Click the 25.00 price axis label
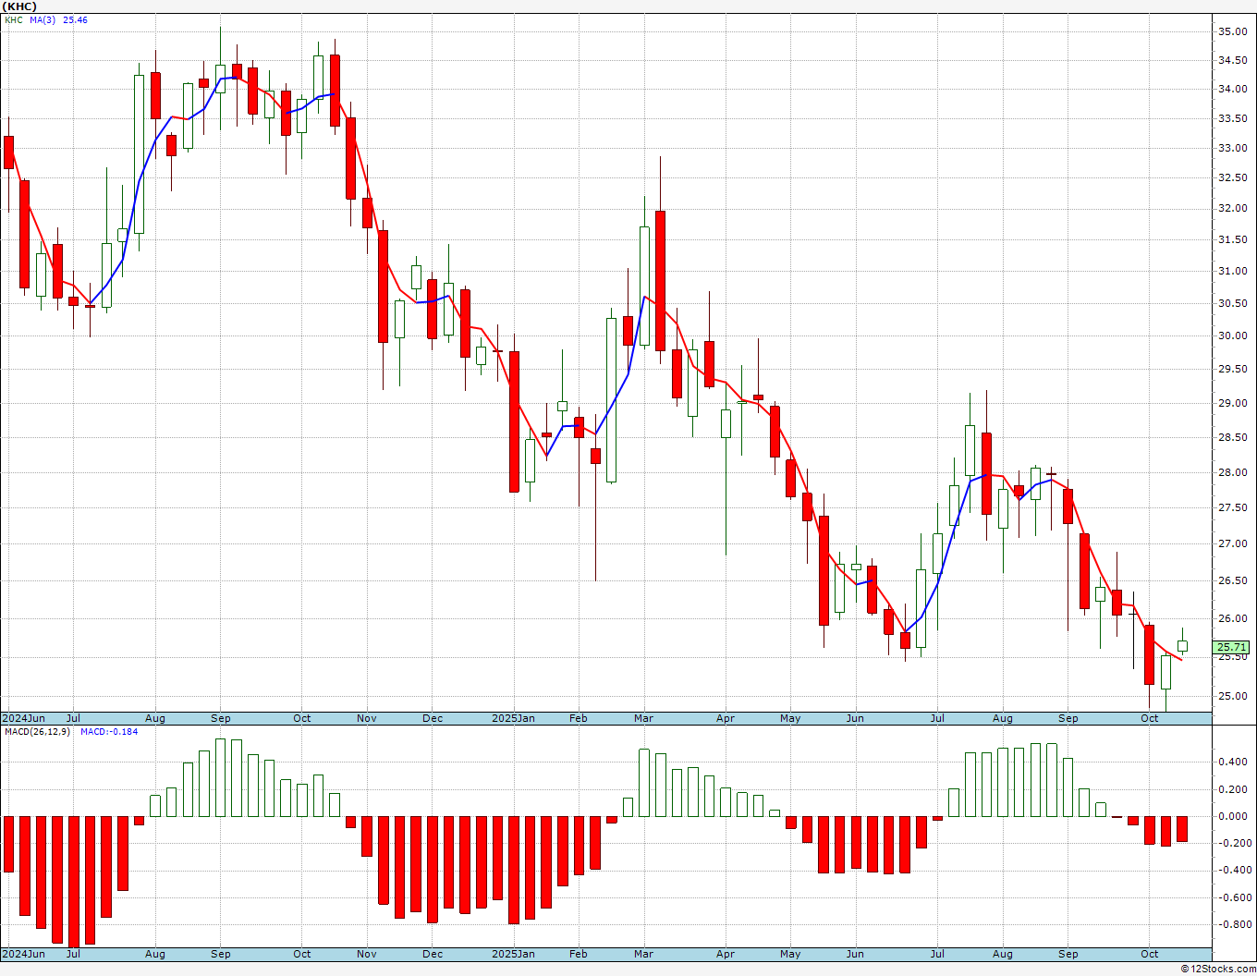The image size is (1257, 976). point(1232,696)
